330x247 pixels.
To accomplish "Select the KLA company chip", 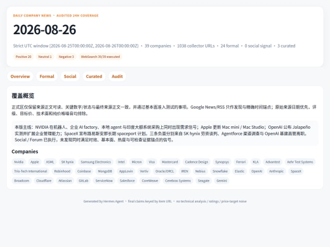I will pyautogui.click(x=255, y=162).
